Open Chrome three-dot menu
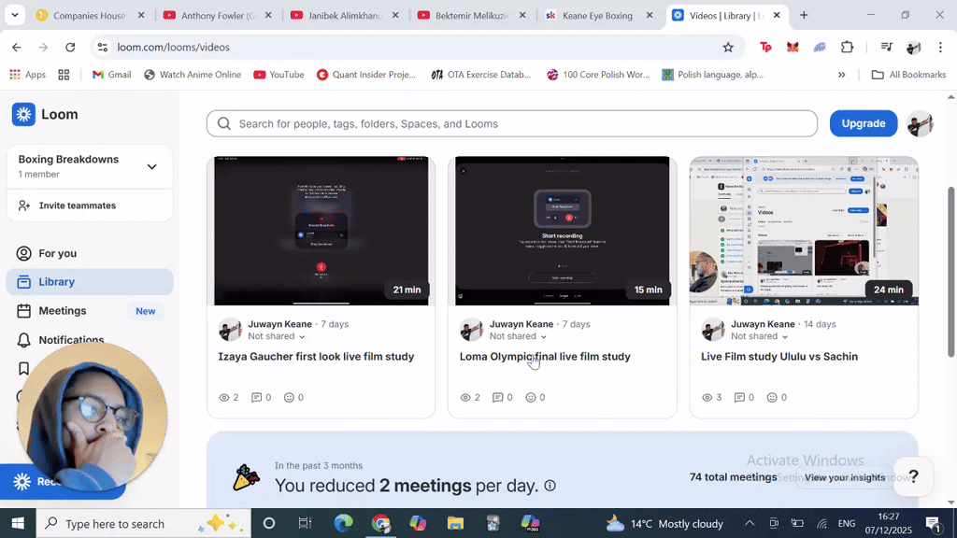Viewport: 957px width, 538px height. coord(940,47)
